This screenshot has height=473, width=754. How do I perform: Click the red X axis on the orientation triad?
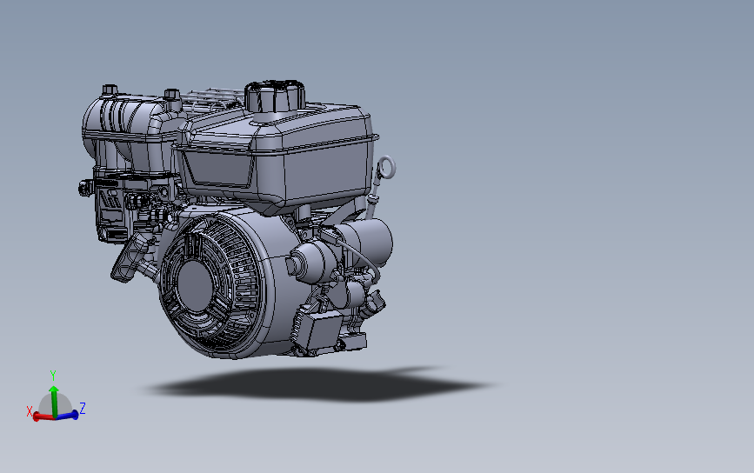pyautogui.click(x=43, y=417)
